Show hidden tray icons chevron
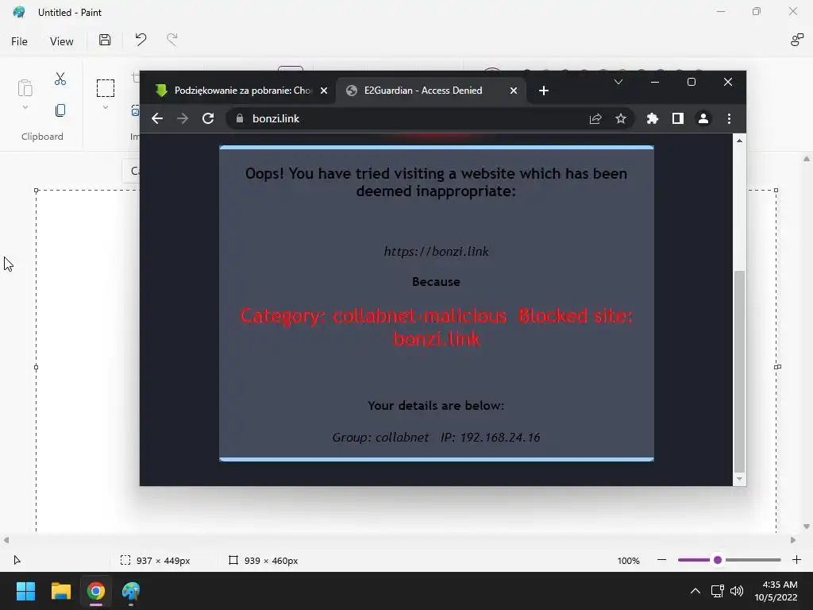The height and width of the screenshot is (610, 813). pos(695,591)
